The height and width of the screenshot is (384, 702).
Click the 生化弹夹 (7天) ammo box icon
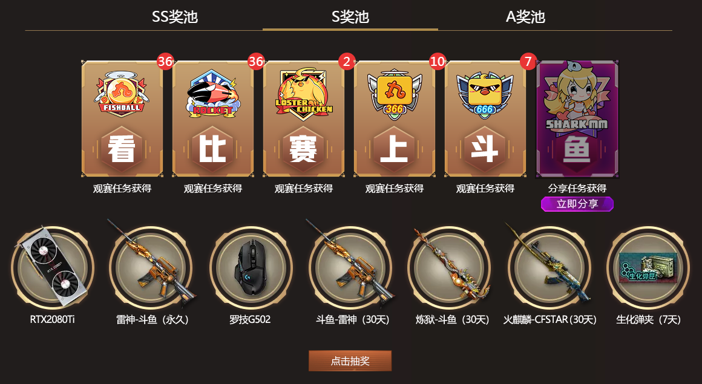(648, 268)
